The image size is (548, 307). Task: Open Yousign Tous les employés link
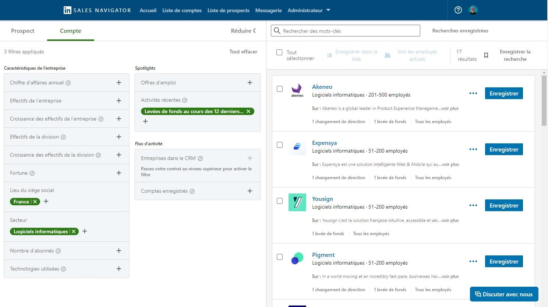click(x=371, y=234)
